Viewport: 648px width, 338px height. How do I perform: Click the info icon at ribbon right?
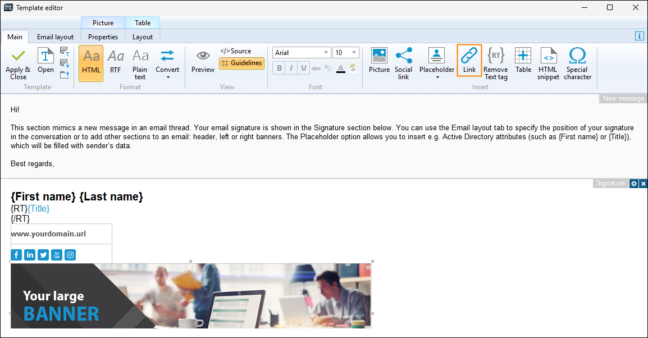click(x=640, y=36)
